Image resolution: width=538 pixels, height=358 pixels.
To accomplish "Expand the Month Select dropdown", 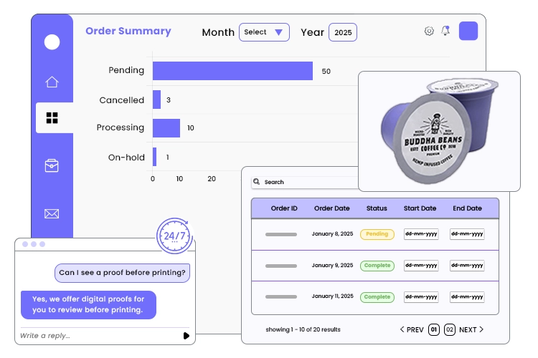I will pos(264,32).
